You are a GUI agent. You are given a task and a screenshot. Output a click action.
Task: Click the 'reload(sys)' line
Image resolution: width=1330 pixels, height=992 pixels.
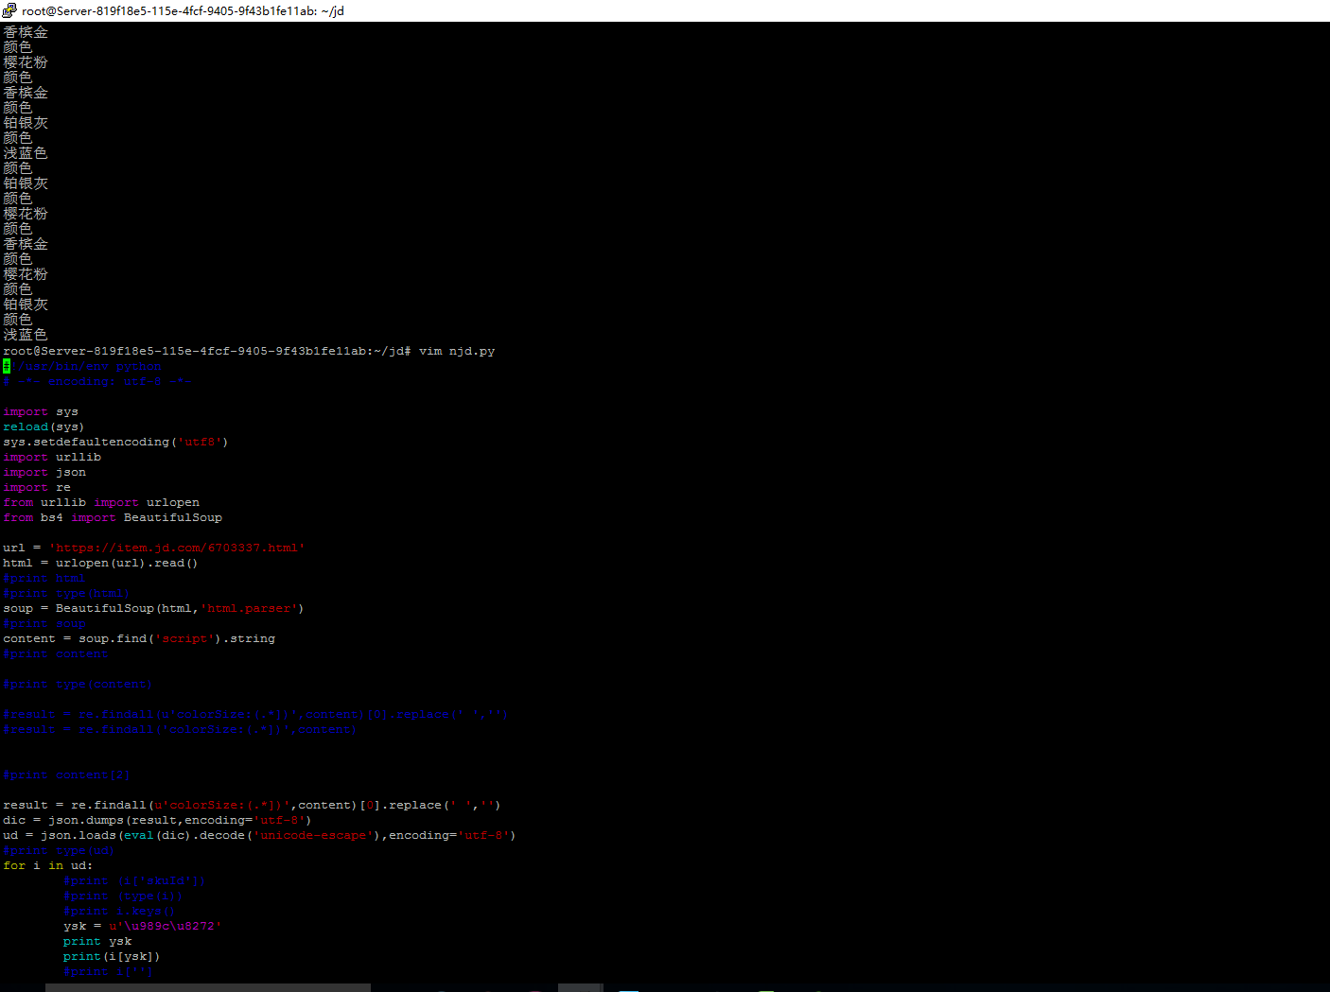tap(44, 427)
